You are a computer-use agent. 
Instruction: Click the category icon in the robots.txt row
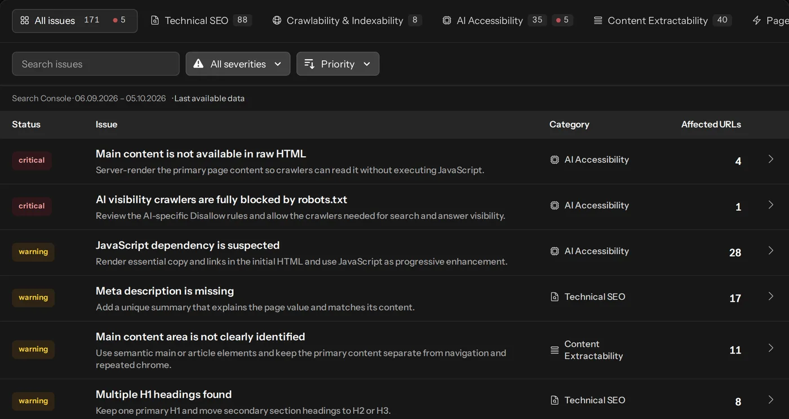pyautogui.click(x=555, y=205)
